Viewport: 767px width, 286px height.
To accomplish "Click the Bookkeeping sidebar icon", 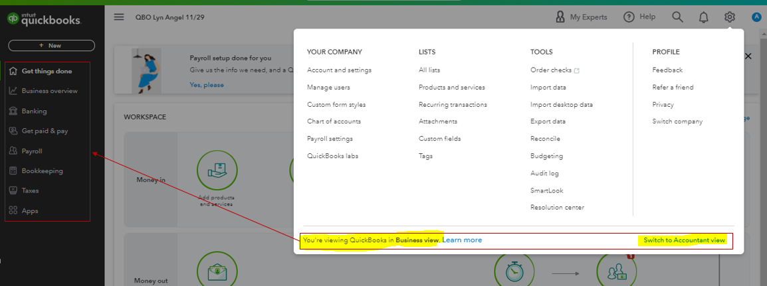I will [x=14, y=171].
